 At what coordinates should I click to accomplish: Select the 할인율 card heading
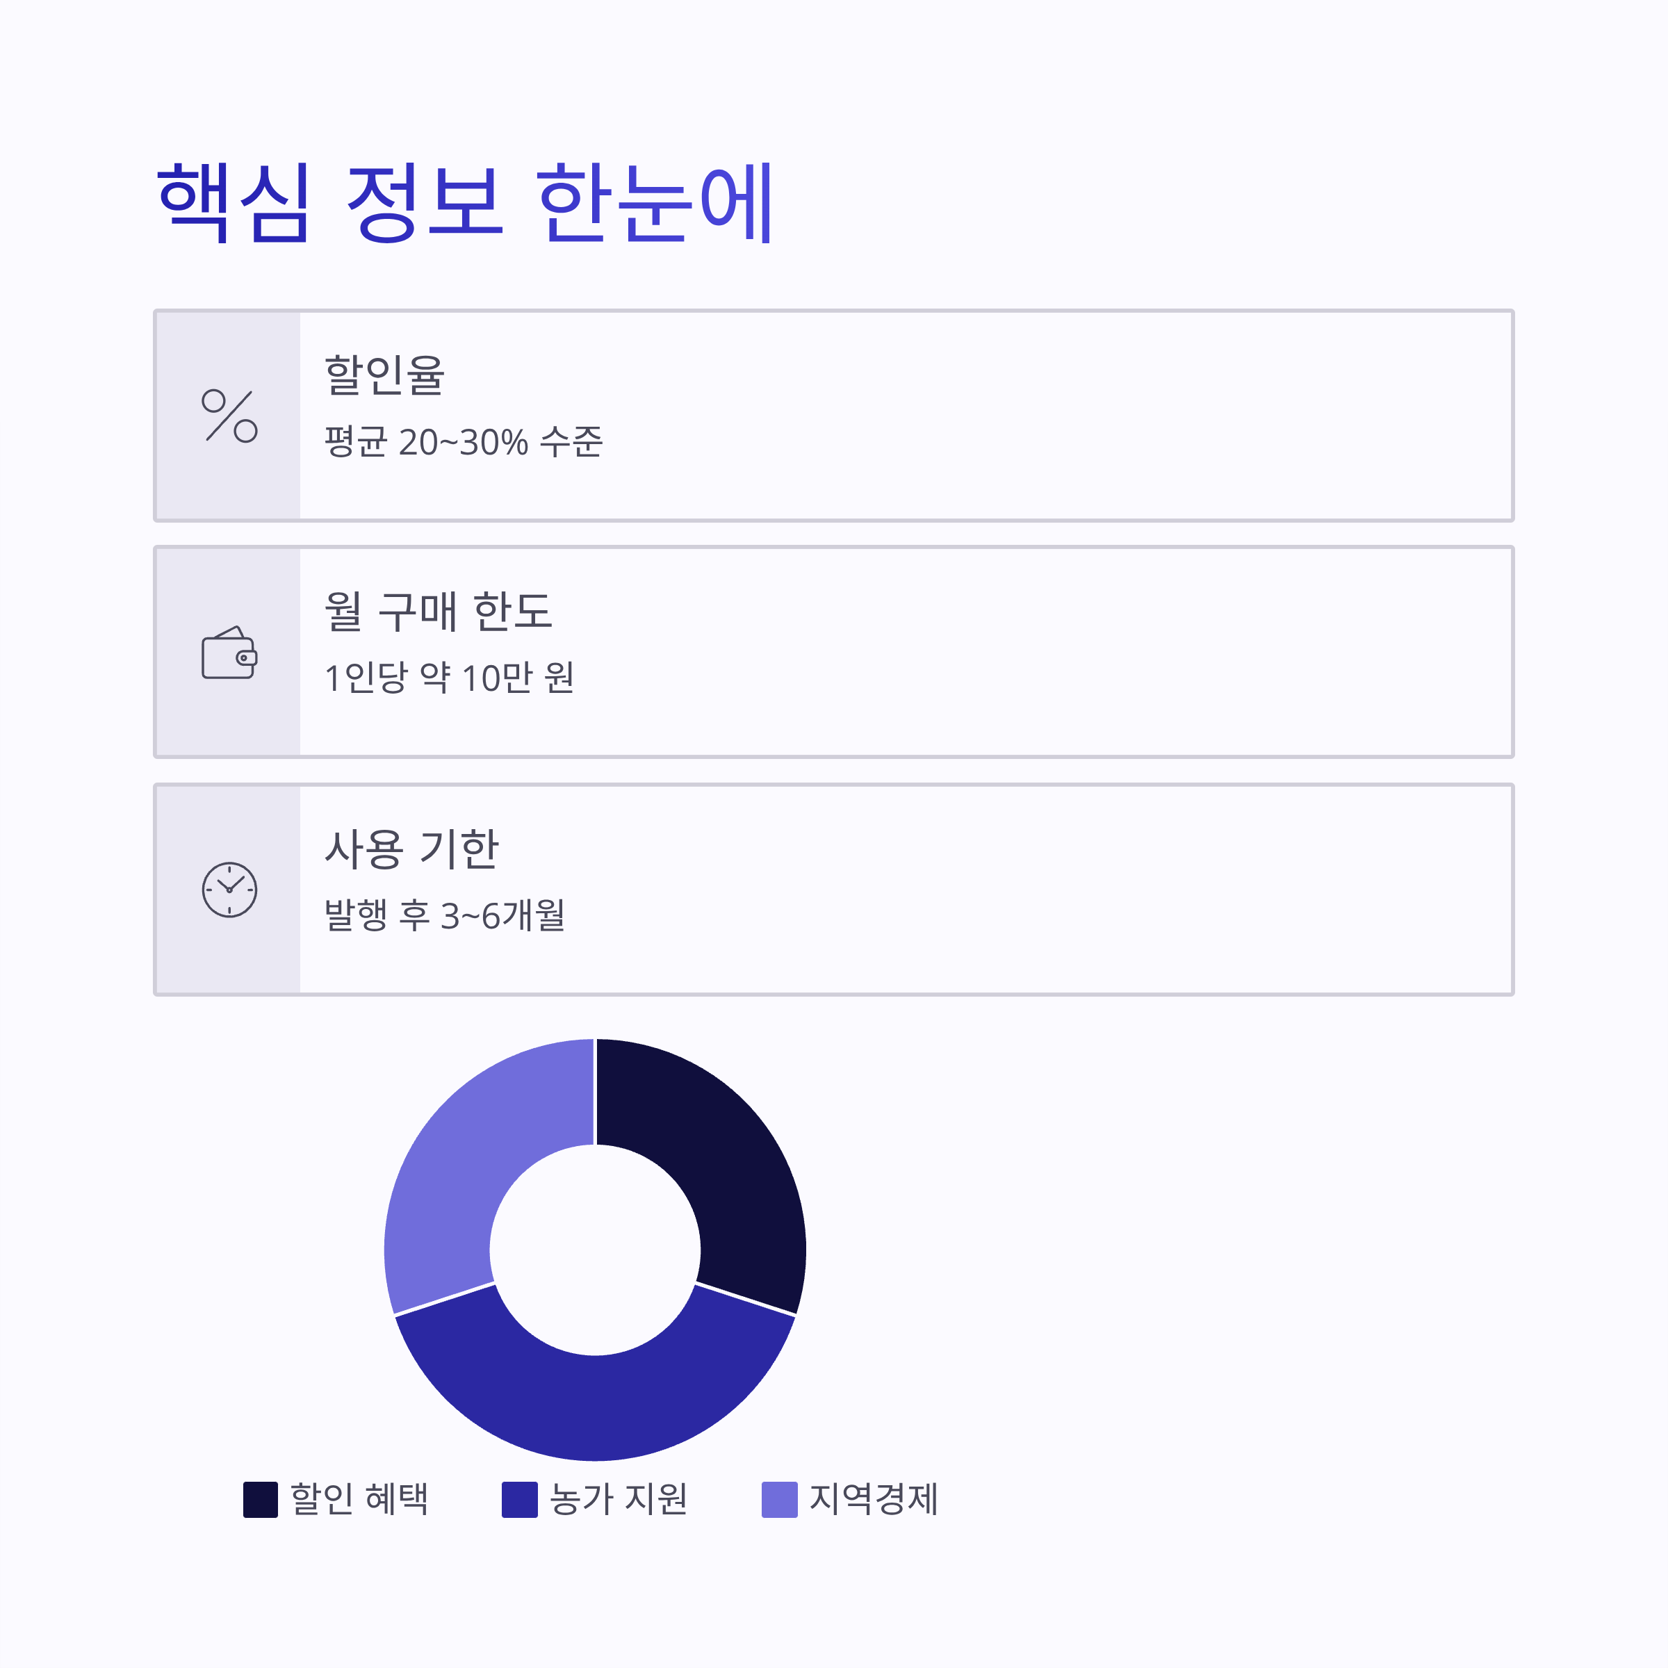click(x=384, y=375)
